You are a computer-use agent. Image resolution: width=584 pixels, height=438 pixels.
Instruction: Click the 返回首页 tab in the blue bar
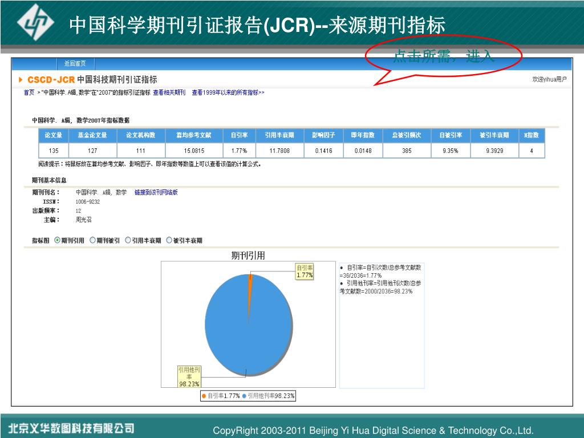(x=75, y=64)
